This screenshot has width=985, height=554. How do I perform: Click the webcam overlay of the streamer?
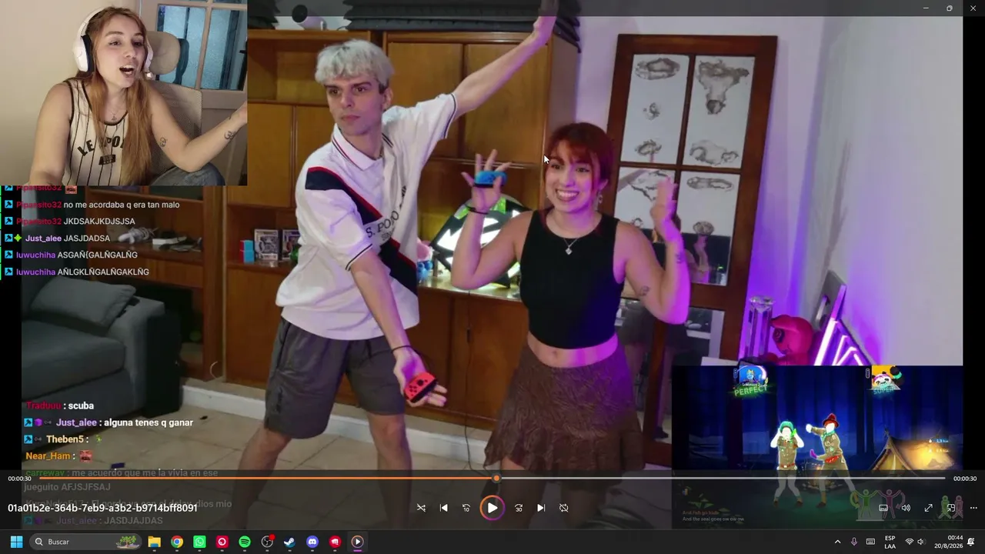pos(123,92)
